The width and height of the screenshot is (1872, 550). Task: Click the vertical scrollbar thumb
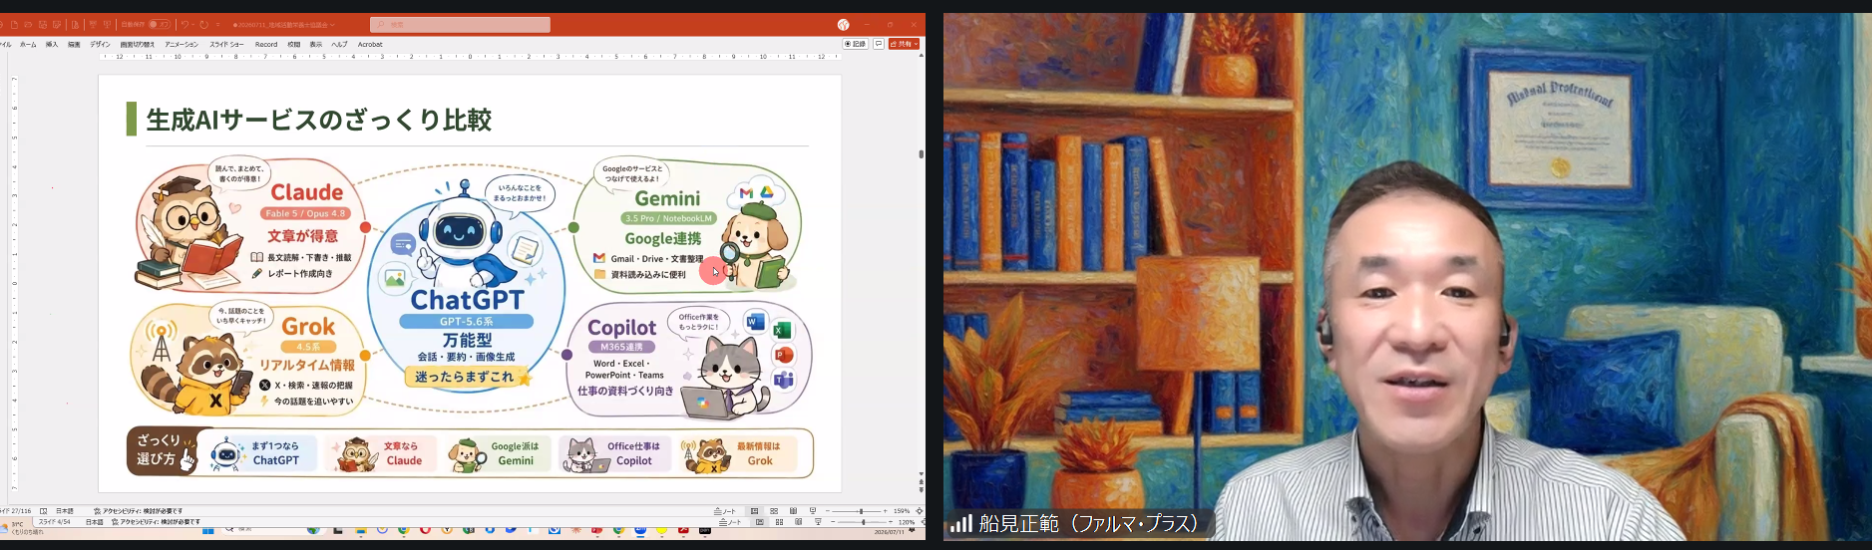click(x=921, y=154)
